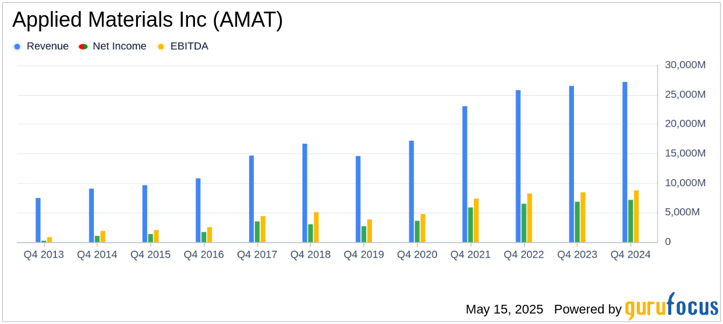723x324 pixels.
Task: Click the Q4 2023 EBITDA bar
Action: [583, 218]
